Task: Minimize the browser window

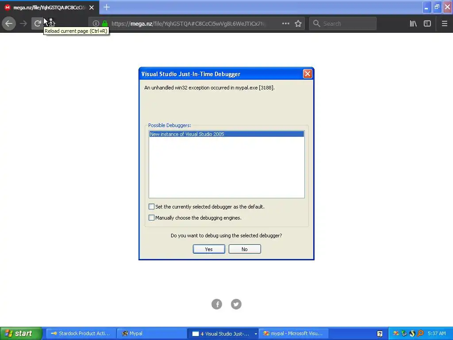Action: point(426,7)
